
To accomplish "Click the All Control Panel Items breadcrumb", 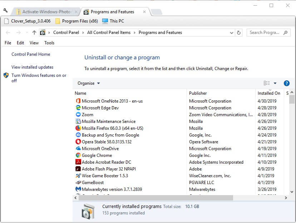I will coord(109,33).
